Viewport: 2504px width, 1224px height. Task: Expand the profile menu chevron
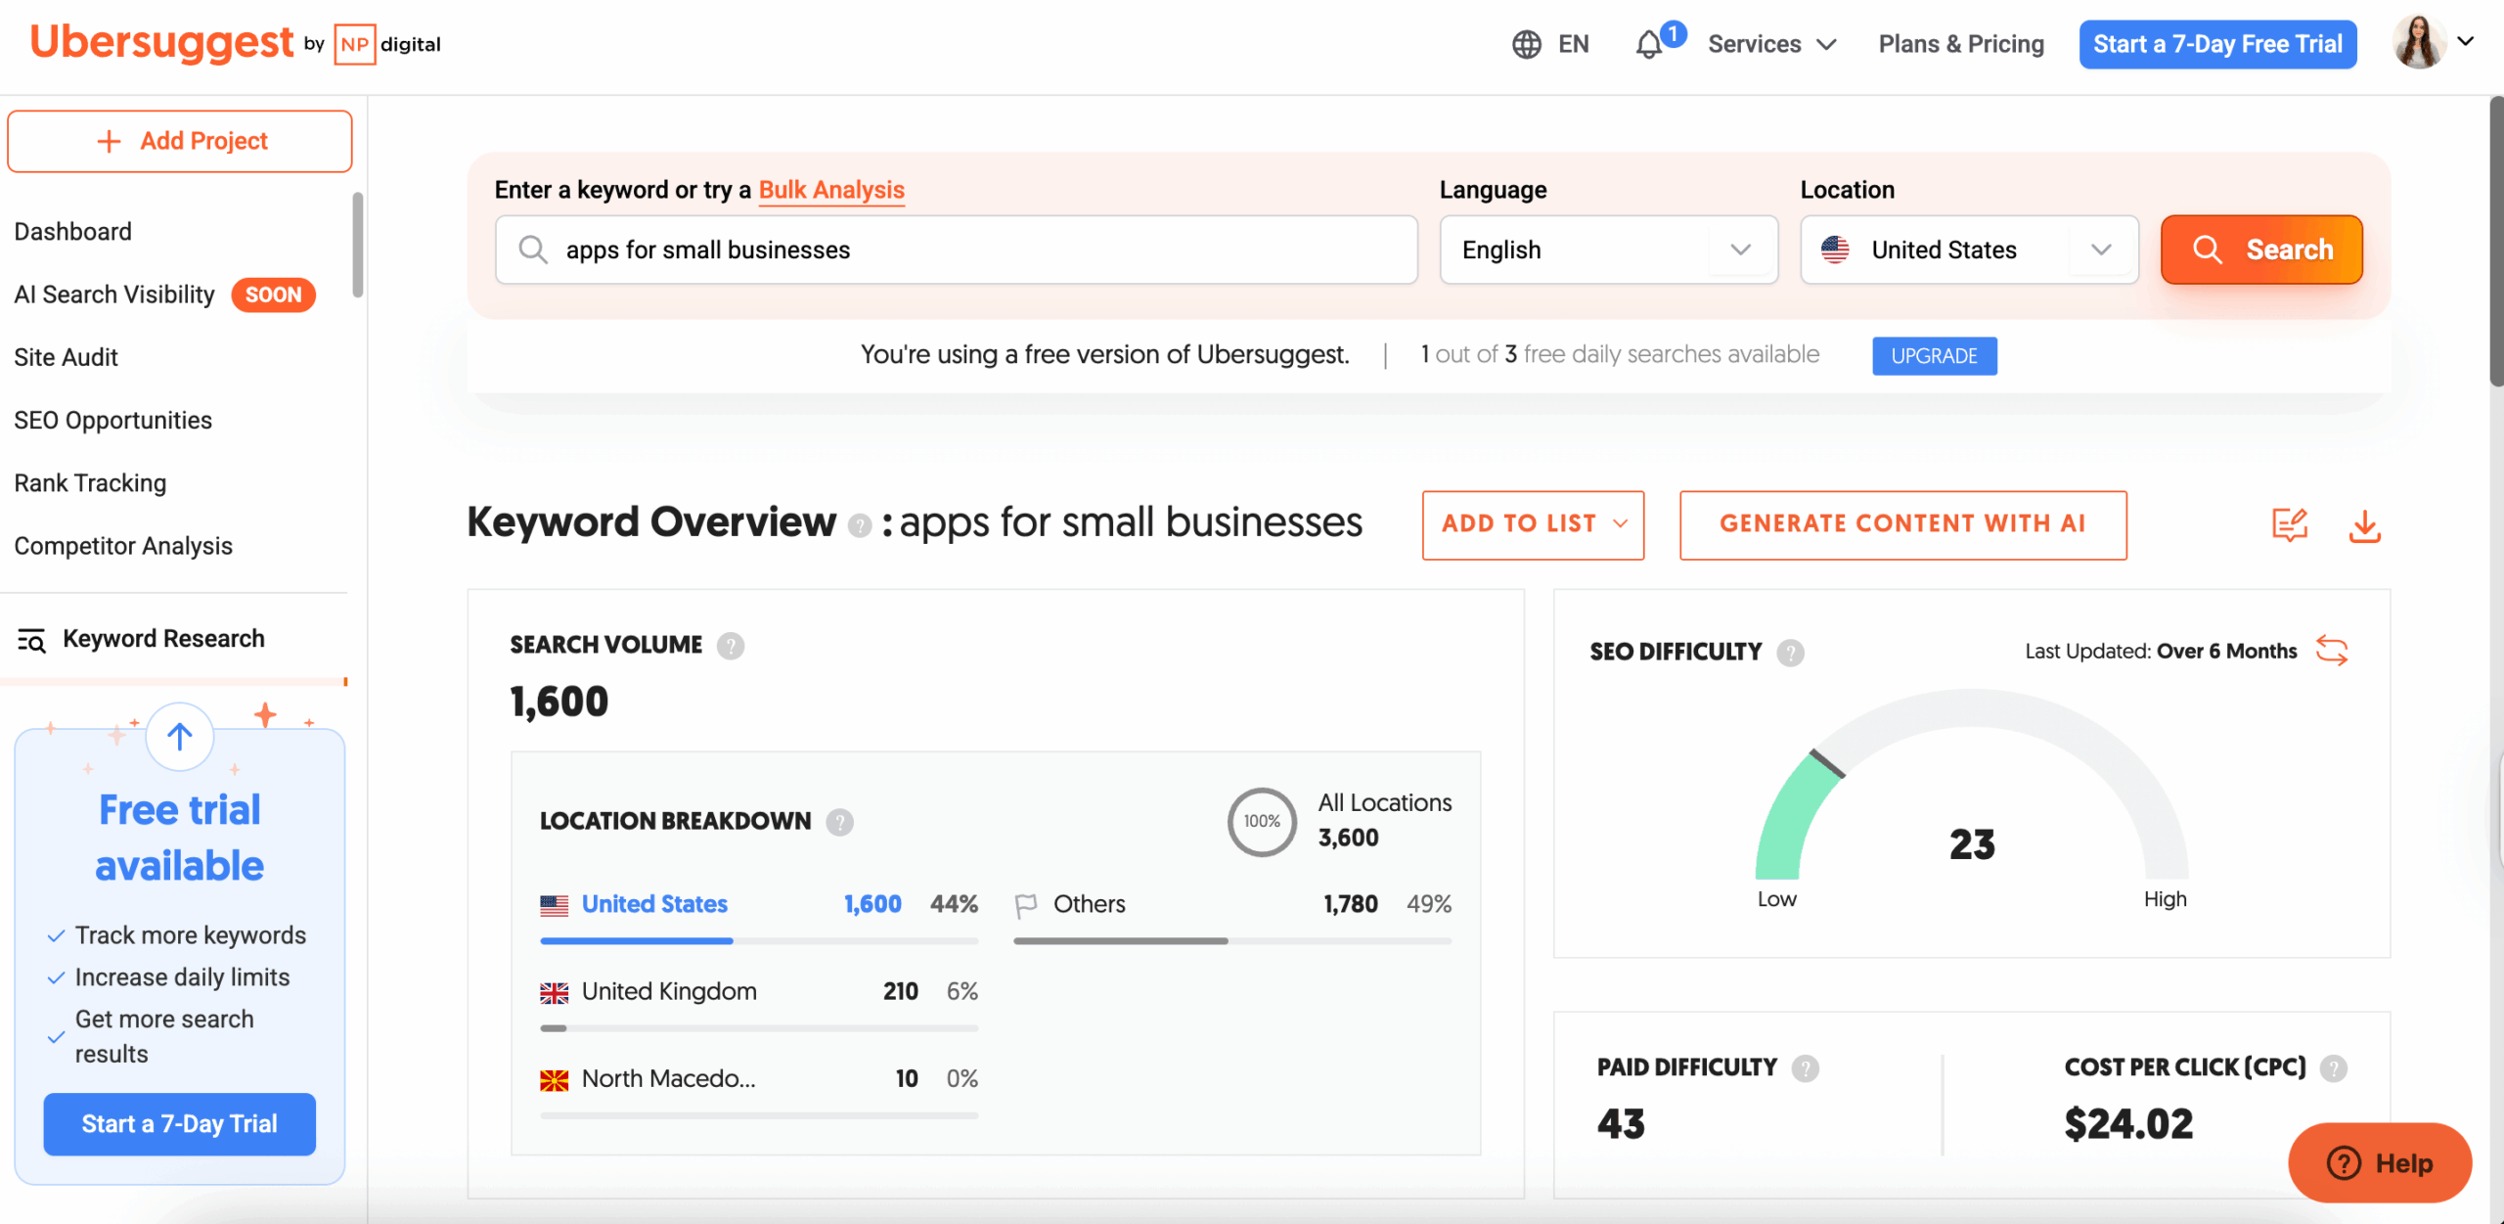coord(2466,41)
